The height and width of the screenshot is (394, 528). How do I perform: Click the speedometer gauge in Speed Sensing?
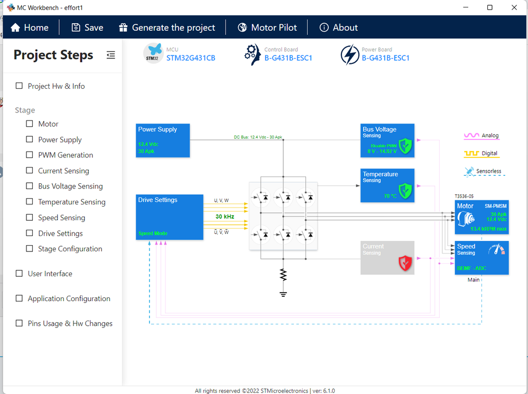point(497,249)
